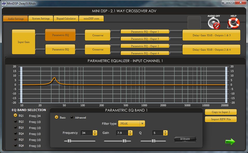Choose Basic mode radio button
Screen dimensions: 248x153
[x=57, y=117]
